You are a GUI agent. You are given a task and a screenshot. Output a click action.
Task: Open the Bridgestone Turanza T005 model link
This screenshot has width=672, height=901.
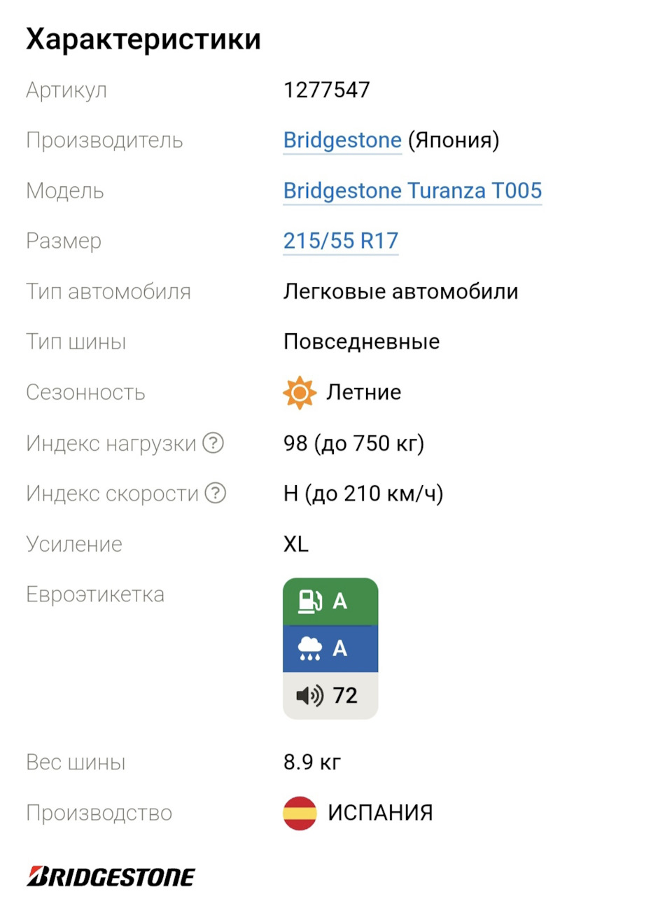coord(412,190)
